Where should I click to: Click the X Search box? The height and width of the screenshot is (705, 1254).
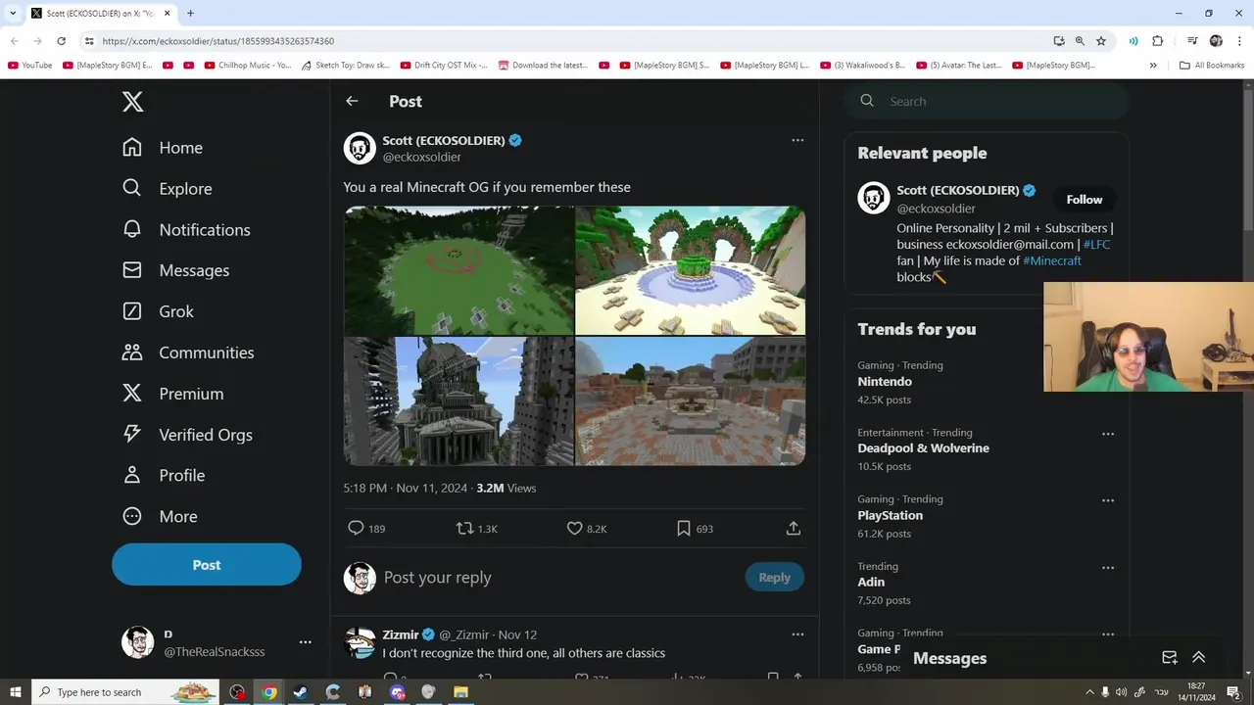pyautogui.click(x=987, y=101)
